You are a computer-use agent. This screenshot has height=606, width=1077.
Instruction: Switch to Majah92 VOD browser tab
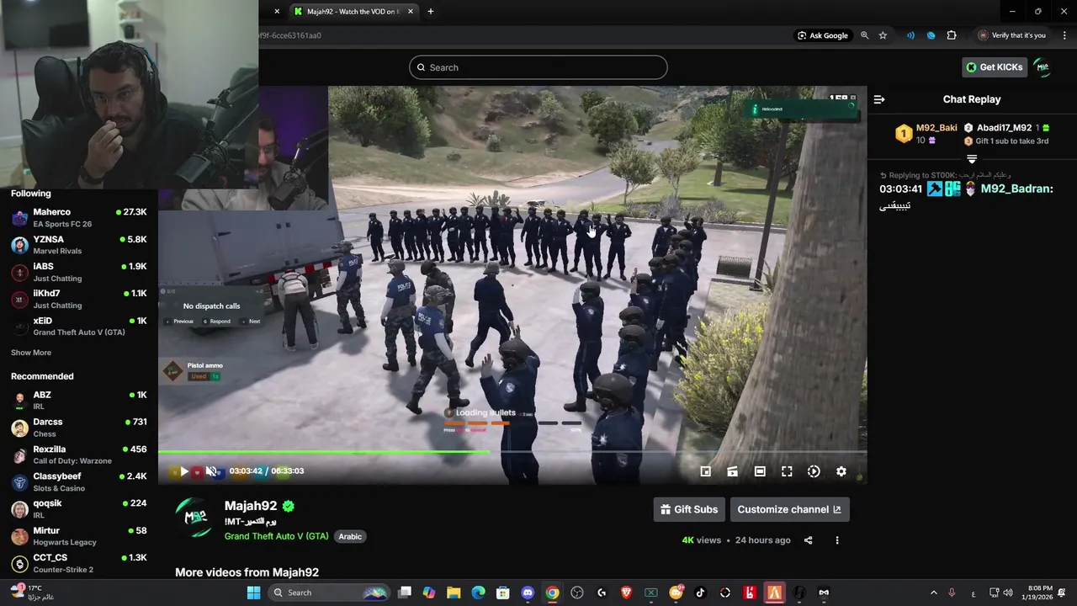tap(352, 12)
